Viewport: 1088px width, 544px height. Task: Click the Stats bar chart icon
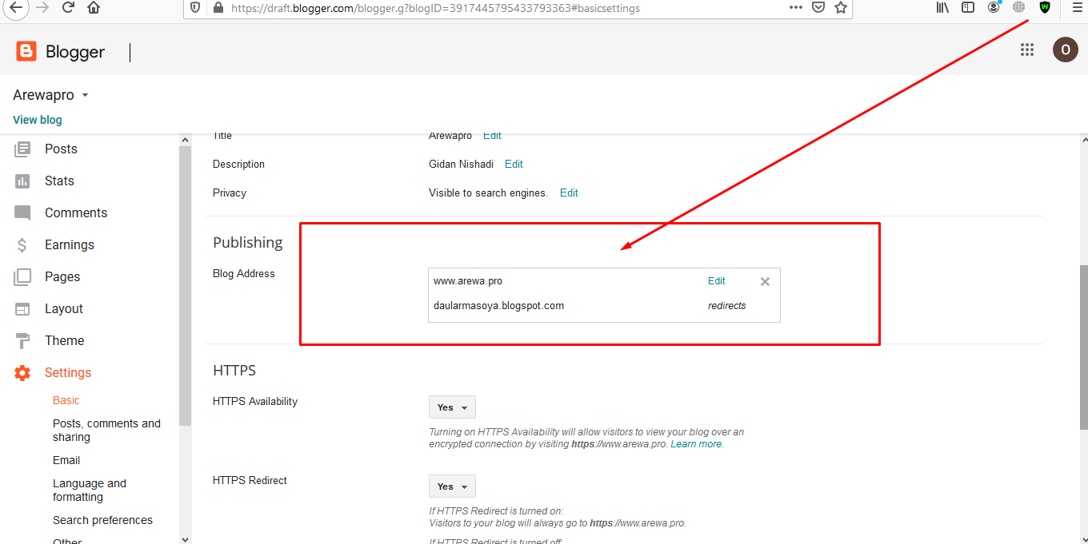tap(22, 181)
